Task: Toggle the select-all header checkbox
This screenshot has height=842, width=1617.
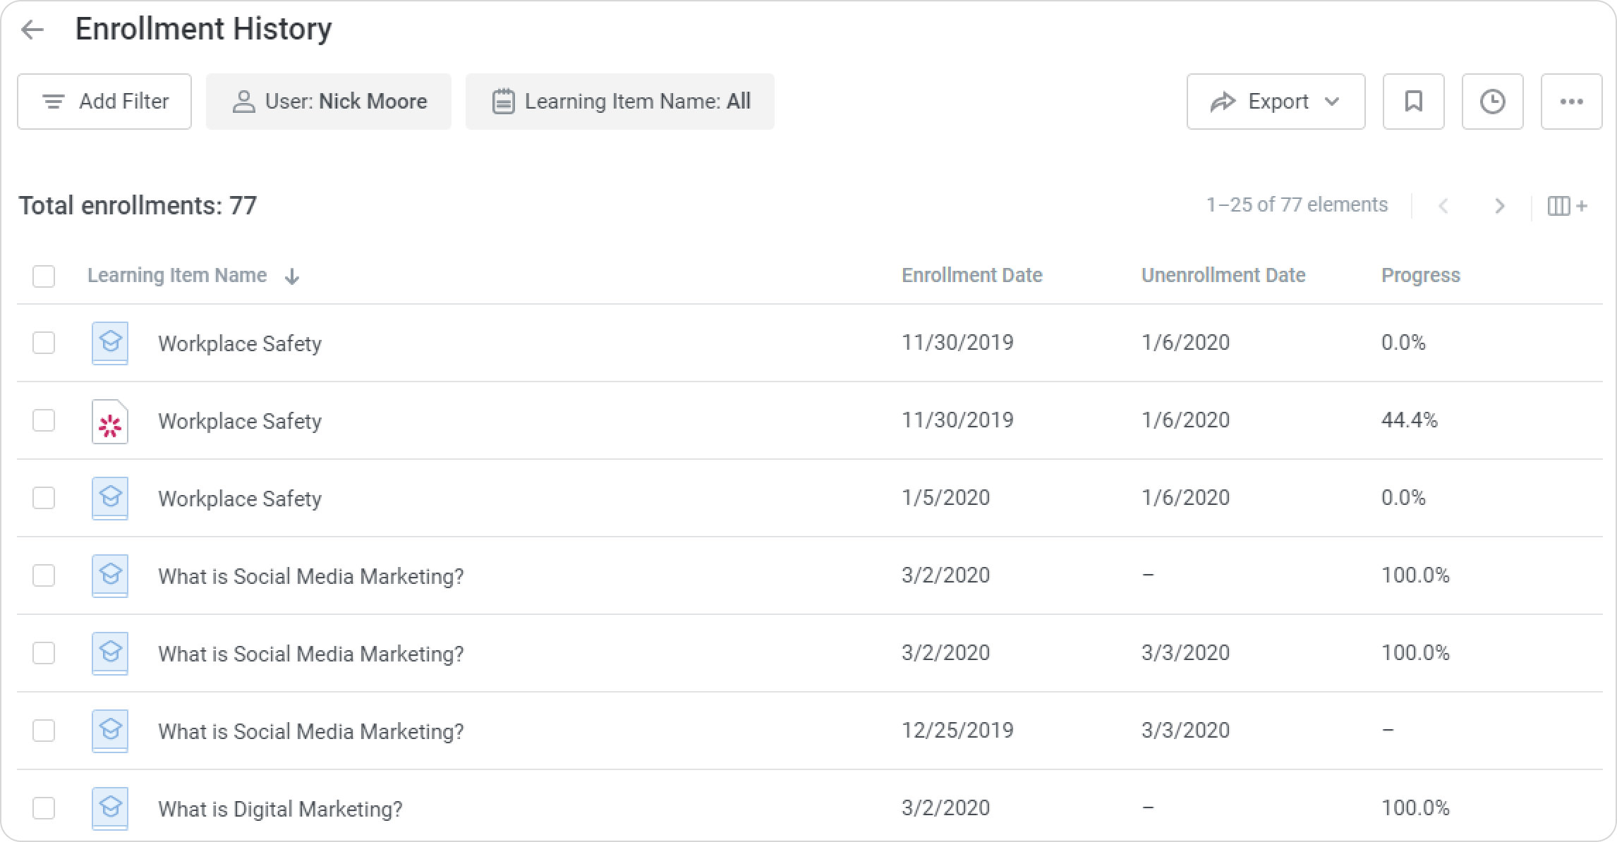Action: [x=44, y=276]
